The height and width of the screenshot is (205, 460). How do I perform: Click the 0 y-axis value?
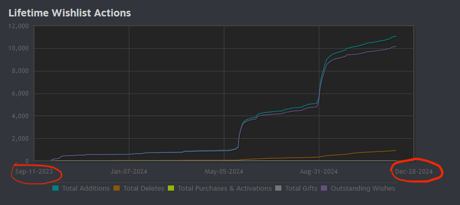[27, 161]
